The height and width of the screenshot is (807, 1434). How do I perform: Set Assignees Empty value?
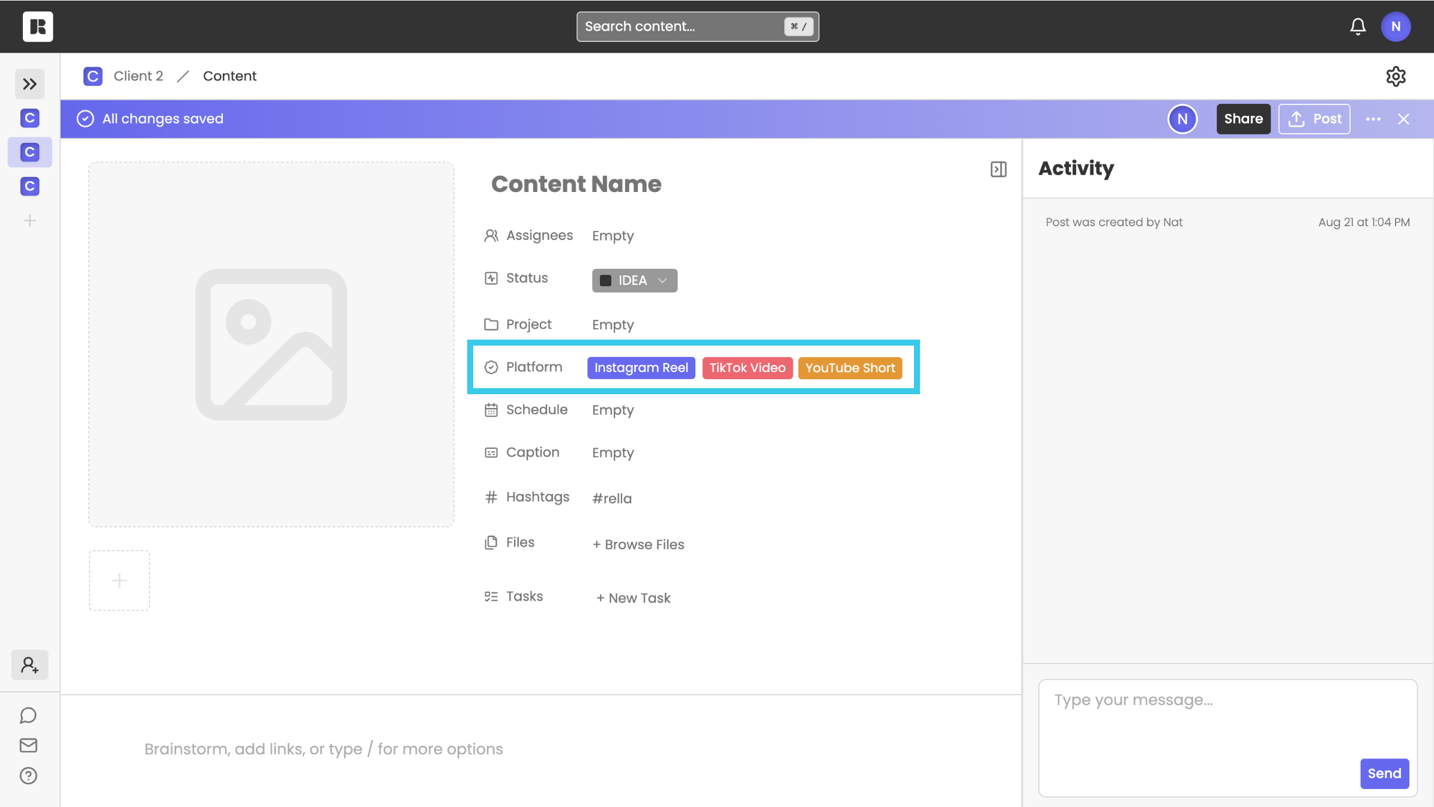coord(613,236)
